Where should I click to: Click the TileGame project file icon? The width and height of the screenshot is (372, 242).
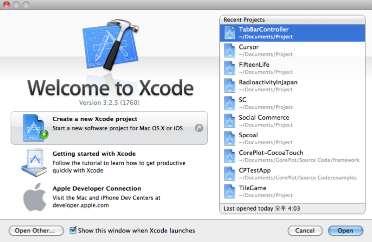click(230, 192)
